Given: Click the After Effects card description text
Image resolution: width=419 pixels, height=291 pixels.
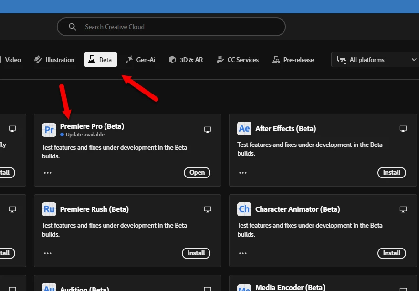Looking at the screenshot, I should coord(310,149).
